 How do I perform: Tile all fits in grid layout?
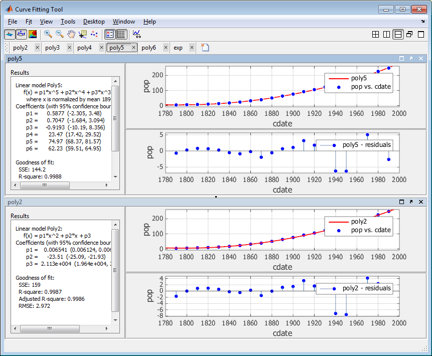376,34
